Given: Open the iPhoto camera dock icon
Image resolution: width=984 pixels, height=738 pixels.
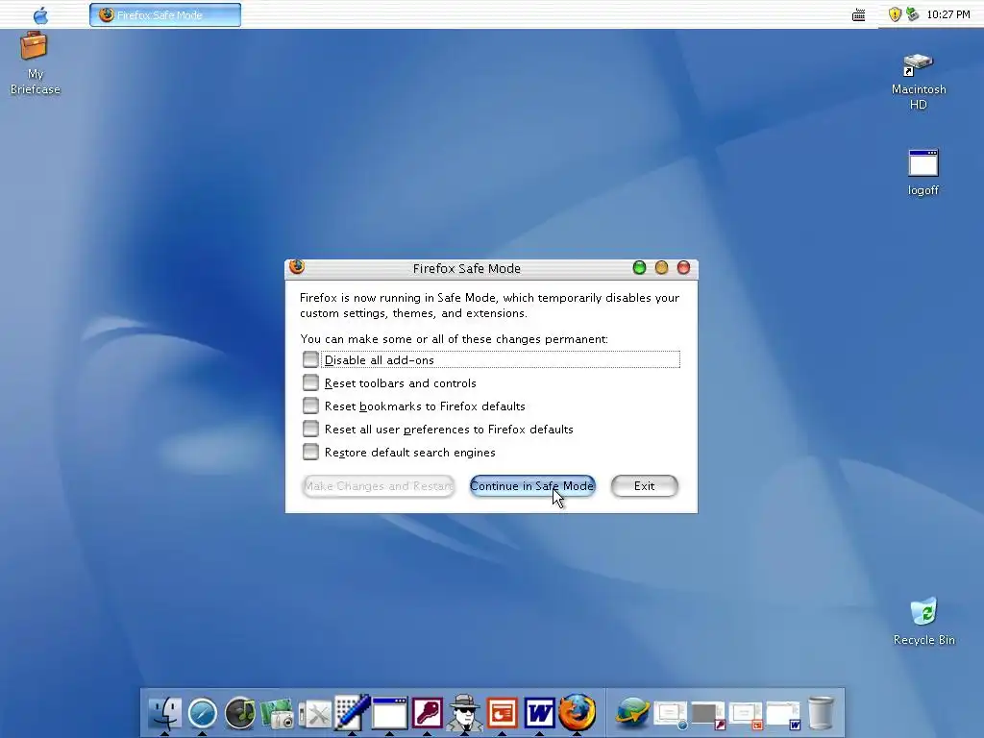Looking at the screenshot, I should [x=278, y=714].
